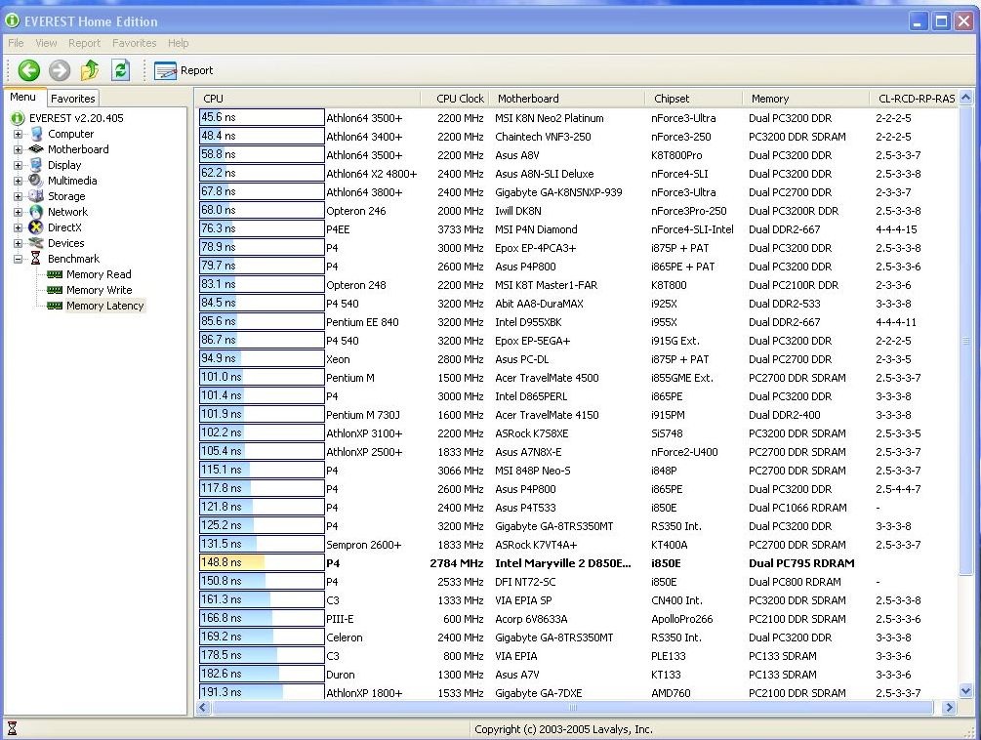The height and width of the screenshot is (740, 981).
Task: Open the View menu
Action: (46, 43)
